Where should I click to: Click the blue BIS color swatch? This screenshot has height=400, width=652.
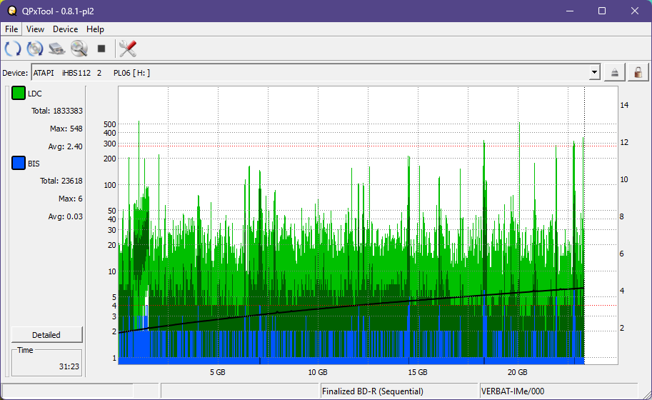coord(19,163)
